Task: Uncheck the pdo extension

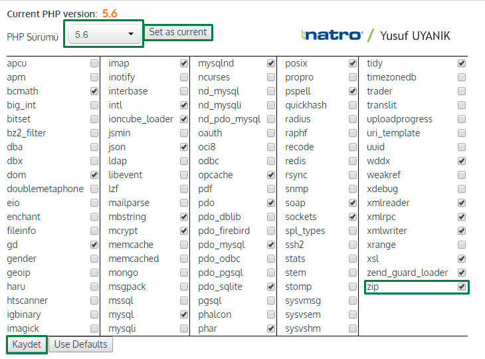Action: tap(271, 203)
